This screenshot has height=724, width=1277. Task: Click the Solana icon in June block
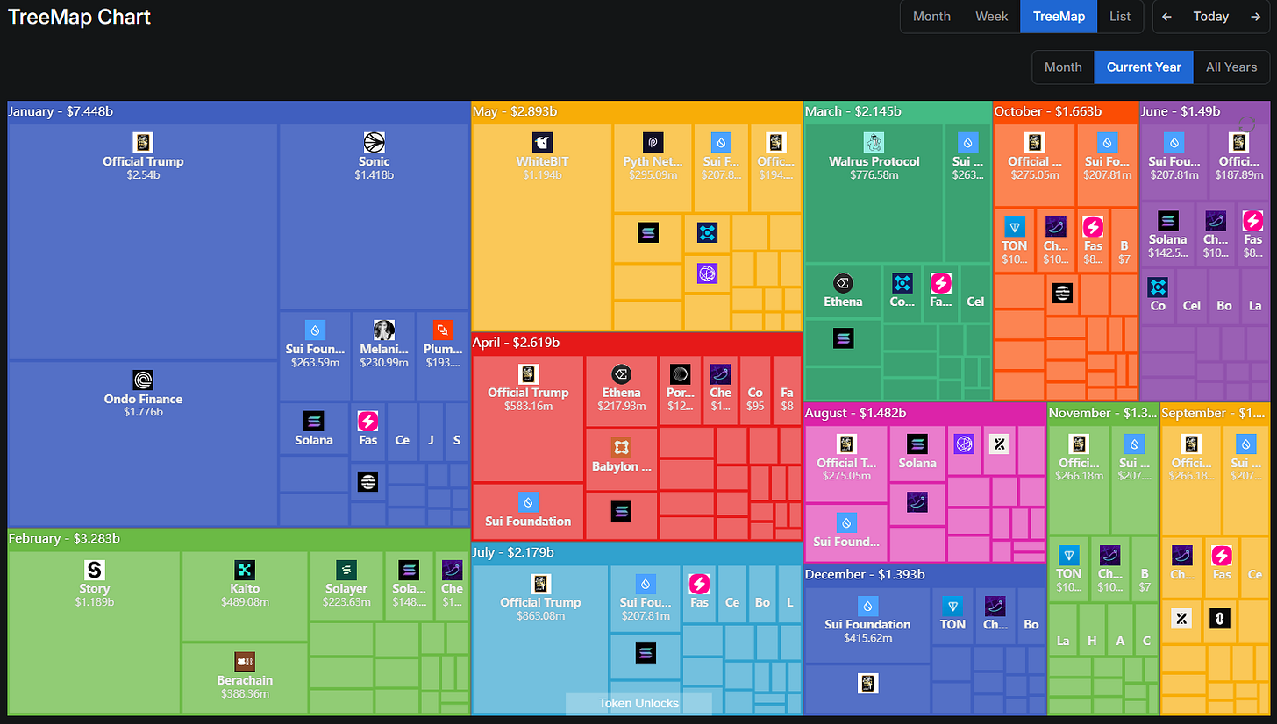pyautogui.click(x=1167, y=220)
